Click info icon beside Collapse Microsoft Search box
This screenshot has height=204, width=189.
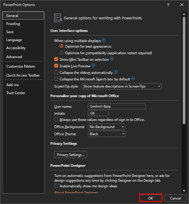click(x=133, y=79)
